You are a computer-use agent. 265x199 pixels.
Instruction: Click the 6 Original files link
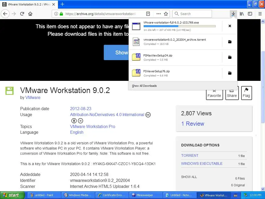pyautogui.click(x=238, y=185)
